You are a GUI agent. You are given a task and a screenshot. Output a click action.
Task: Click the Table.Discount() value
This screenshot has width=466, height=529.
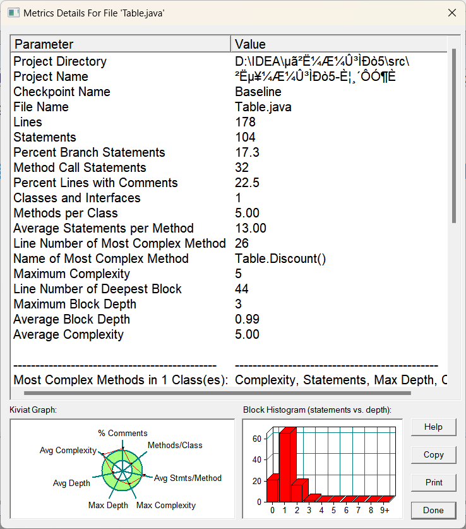point(280,258)
